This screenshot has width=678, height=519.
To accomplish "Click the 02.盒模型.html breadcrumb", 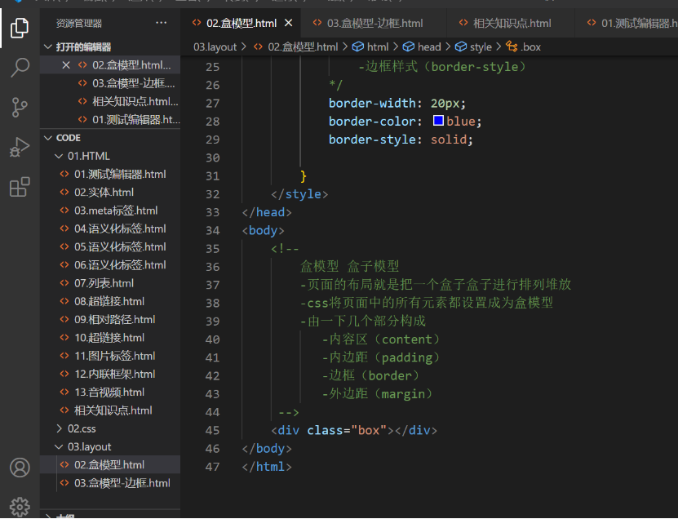I will pos(303,47).
